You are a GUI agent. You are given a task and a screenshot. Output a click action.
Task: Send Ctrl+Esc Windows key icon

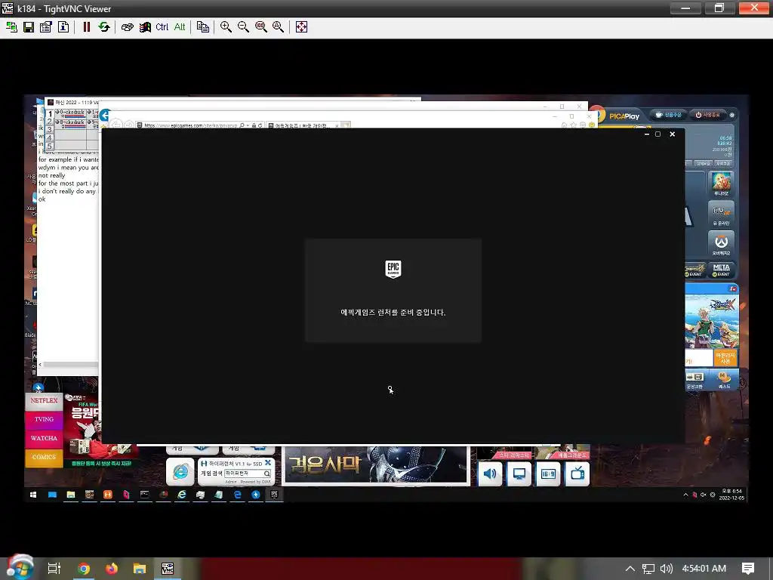(x=145, y=27)
